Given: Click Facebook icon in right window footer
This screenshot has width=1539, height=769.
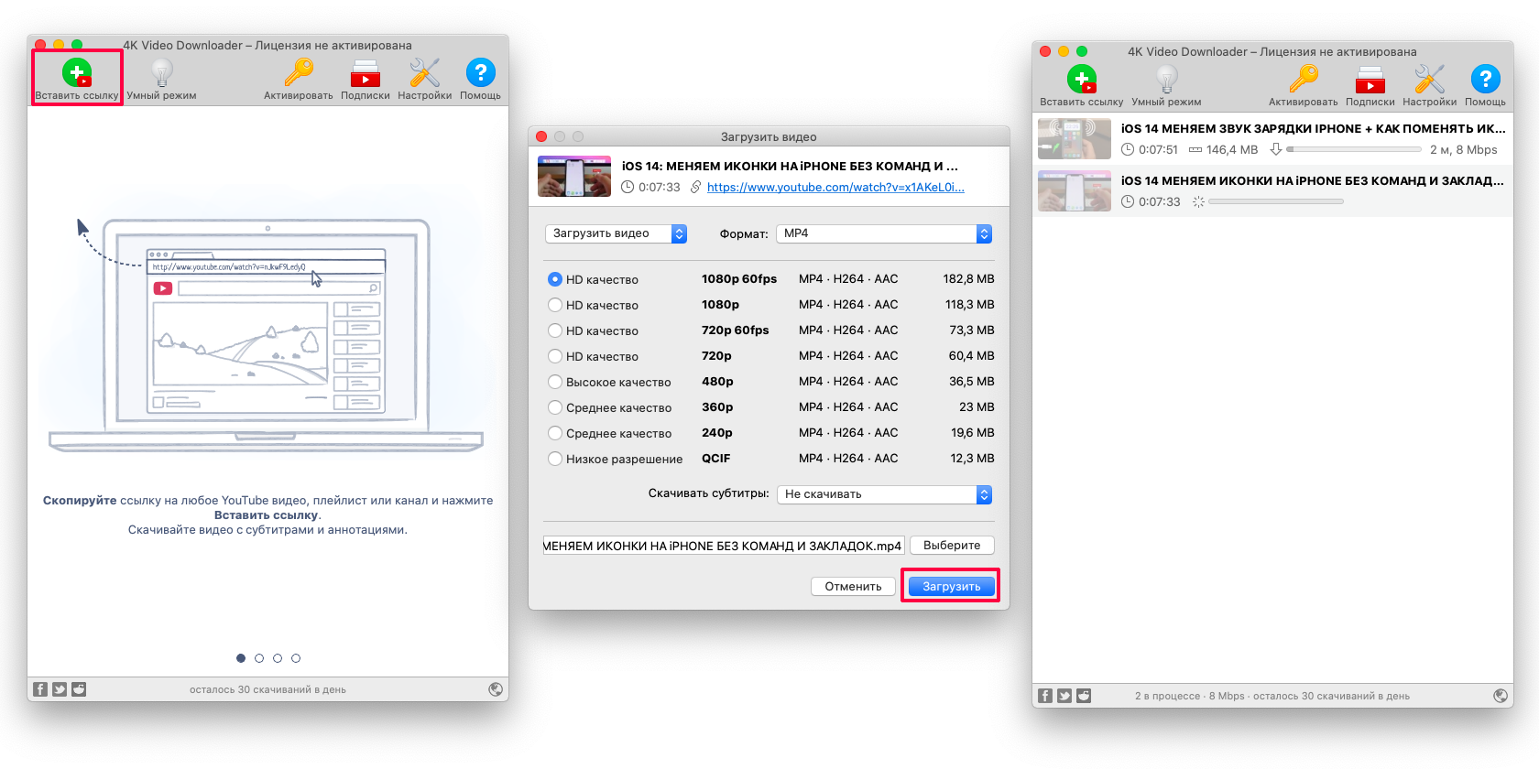Looking at the screenshot, I should (x=1045, y=696).
